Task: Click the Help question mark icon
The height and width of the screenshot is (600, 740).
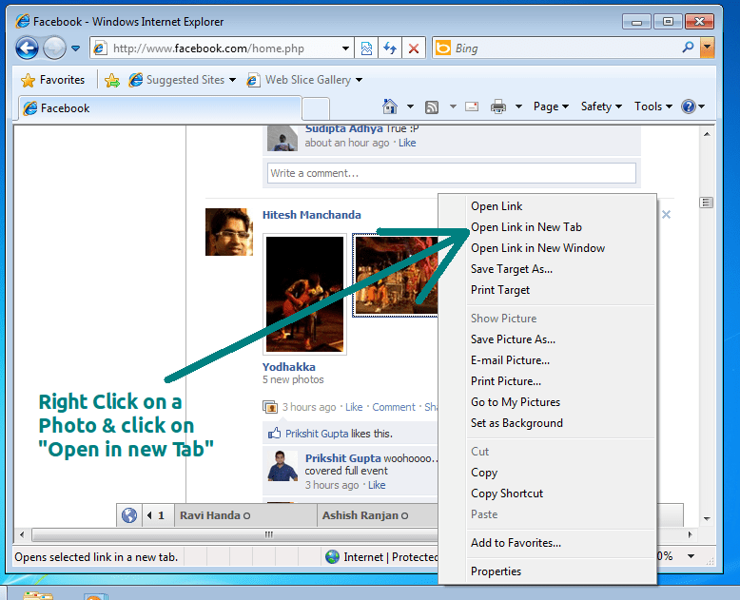Action: 689,106
